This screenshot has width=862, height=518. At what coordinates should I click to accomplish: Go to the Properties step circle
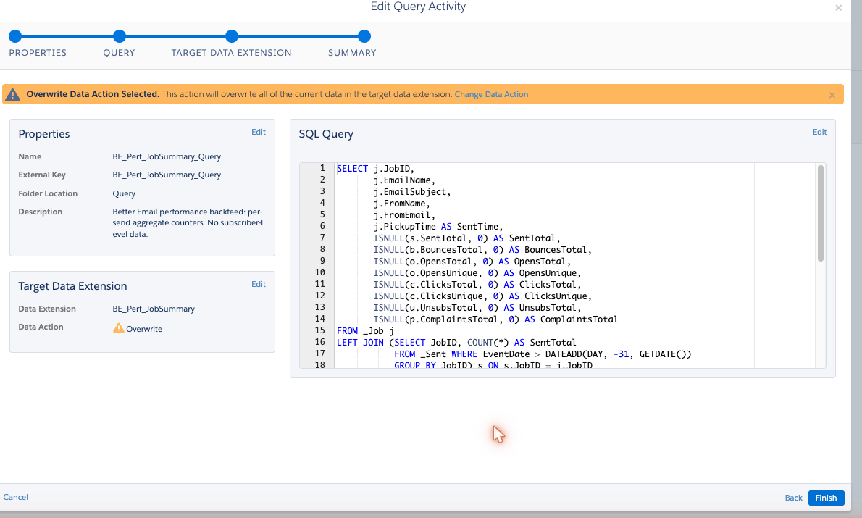click(x=15, y=36)
